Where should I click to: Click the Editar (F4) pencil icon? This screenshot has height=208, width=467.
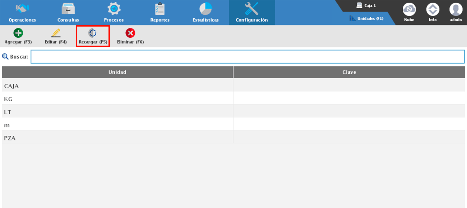(x=56, y=33)
